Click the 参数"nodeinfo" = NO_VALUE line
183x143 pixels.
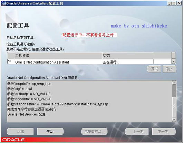[29, 99]
